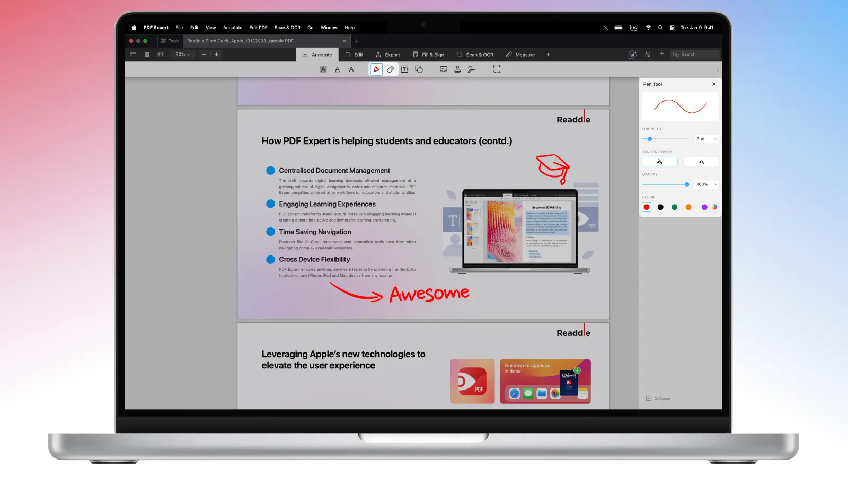Viewport: 848px width, 477px height.
Task: Expand the 3 pt line width dropdown
Action: [706, 139]
